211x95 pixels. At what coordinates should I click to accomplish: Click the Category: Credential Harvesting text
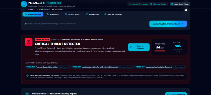click(77, 39)
